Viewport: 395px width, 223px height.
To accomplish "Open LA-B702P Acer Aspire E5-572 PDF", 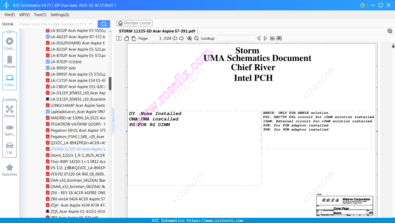I will pyautogui.click(x=76, y=56).
